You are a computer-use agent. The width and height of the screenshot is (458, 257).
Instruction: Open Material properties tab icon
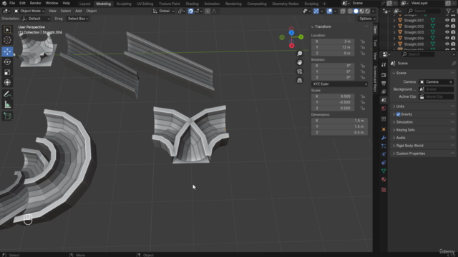coord(384,179)
